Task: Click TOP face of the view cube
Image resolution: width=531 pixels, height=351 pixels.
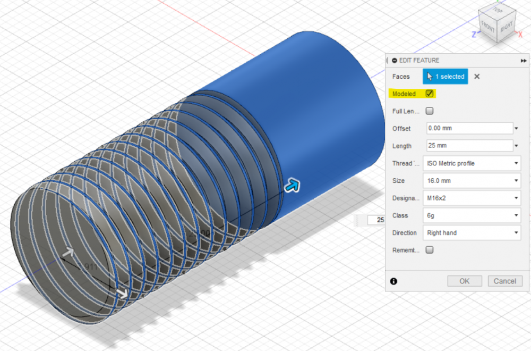Action: point(498,10)
